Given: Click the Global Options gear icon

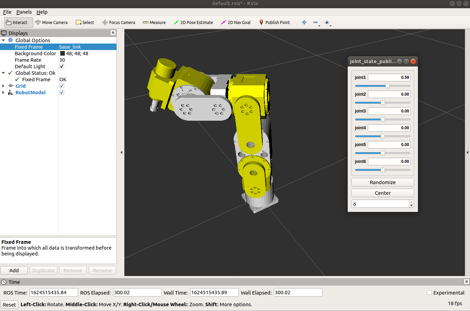Looking at the screenshot, I should point(10,40).
